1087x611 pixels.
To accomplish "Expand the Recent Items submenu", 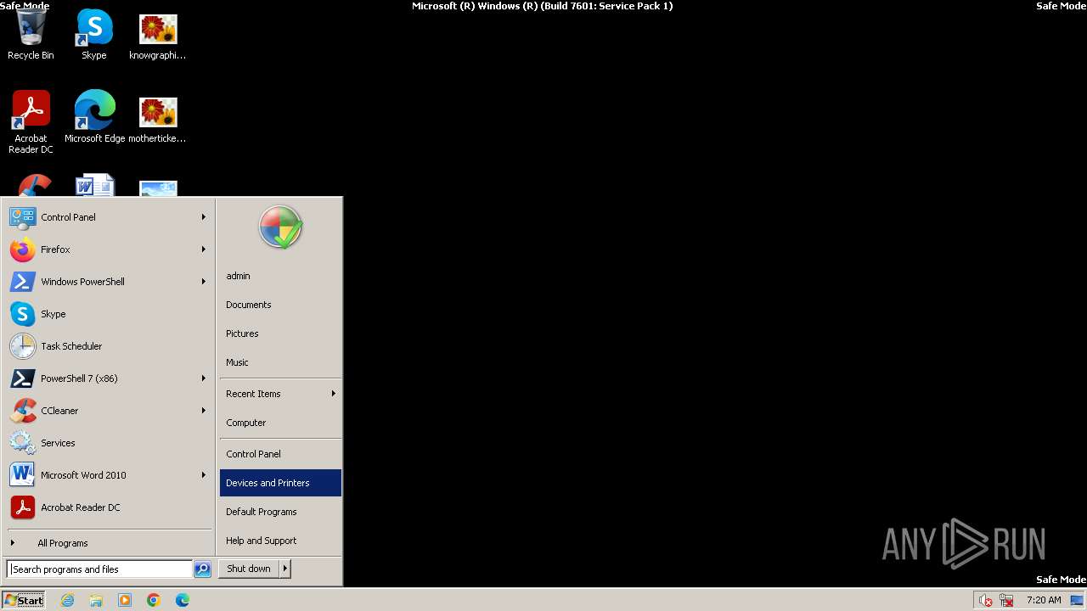I will (x=280, y=394).
